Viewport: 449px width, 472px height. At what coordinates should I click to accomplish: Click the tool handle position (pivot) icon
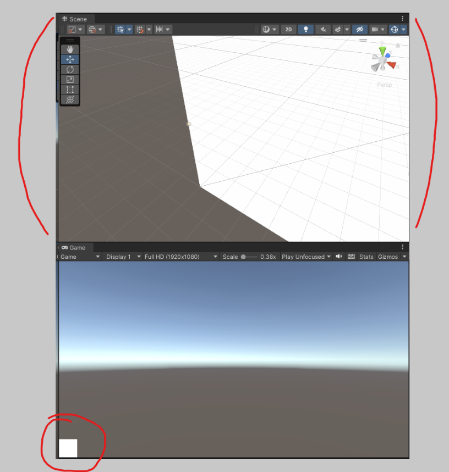click(x=72, y=29)
